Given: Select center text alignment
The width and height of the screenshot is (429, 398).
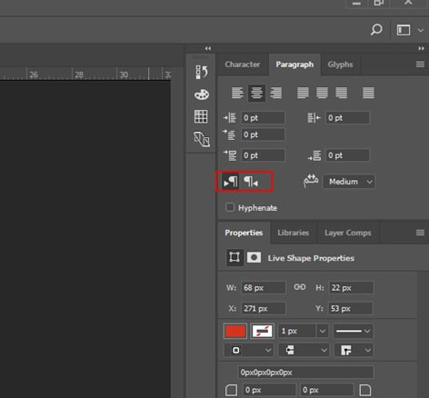Looking at the screenshot, I should 256,93.
